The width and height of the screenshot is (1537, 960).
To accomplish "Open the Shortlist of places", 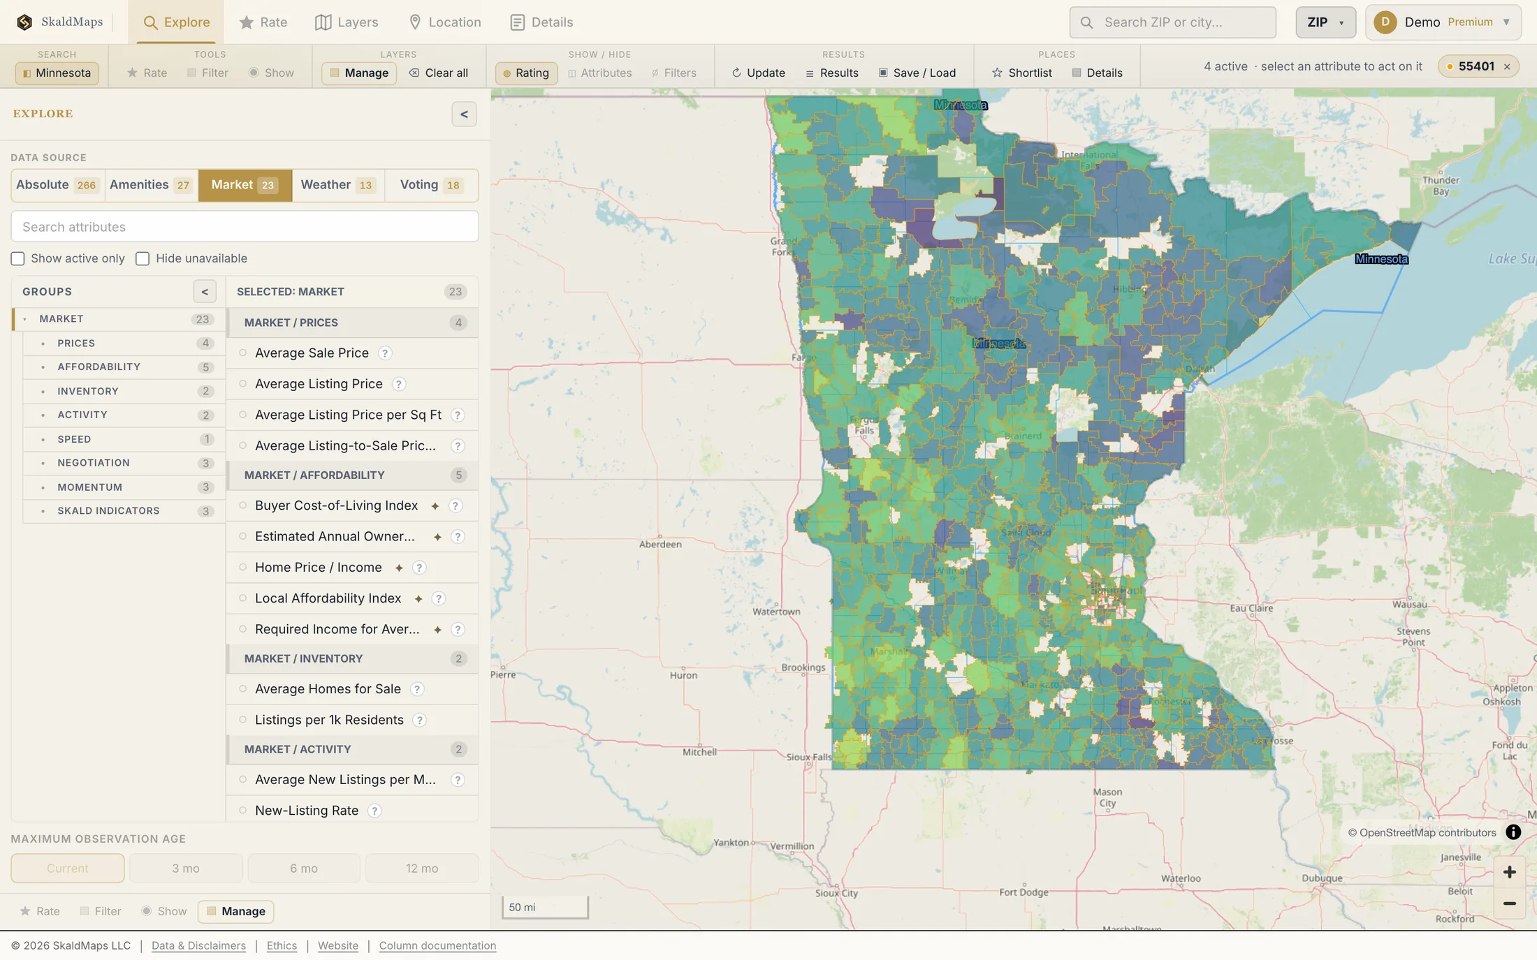I will (1021, 73).
